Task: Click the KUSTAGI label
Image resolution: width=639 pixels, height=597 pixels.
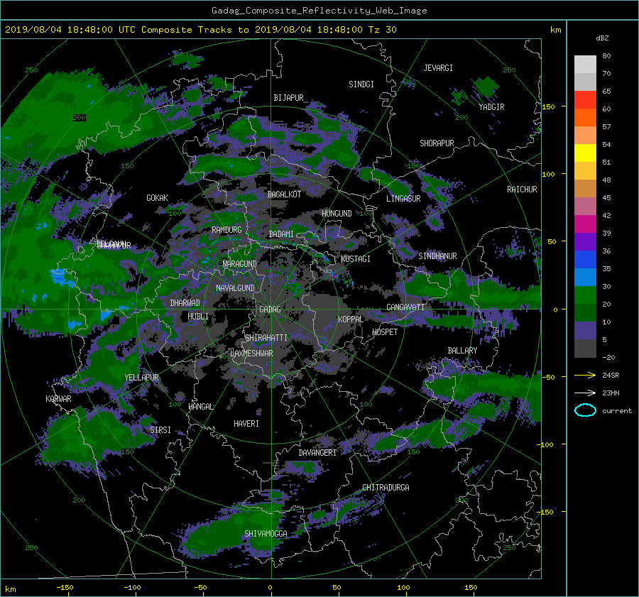Action: coord(356,259)
